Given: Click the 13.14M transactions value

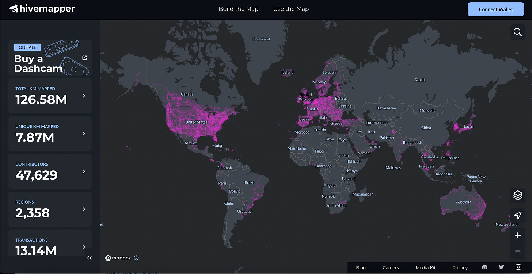Looking at the screenshot, I should [x=36, y=251].
